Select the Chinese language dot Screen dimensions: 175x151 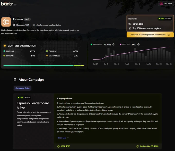coord(47,51)
